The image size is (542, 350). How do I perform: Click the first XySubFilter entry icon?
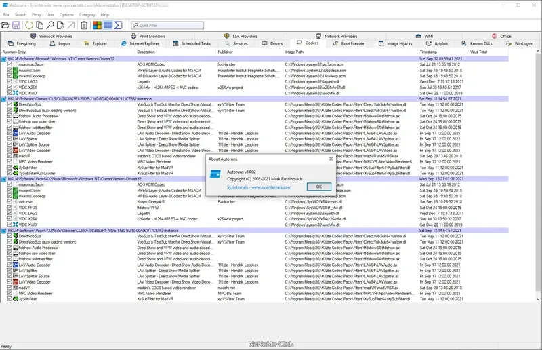[16, 168]
